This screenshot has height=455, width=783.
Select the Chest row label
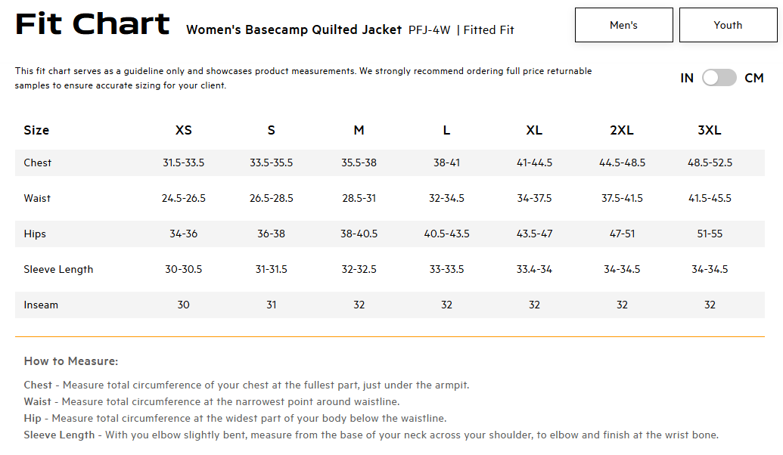38,162
